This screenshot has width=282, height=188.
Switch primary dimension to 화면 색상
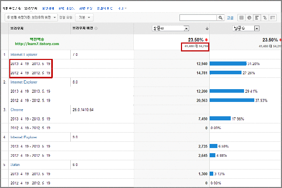pos(86,8)
